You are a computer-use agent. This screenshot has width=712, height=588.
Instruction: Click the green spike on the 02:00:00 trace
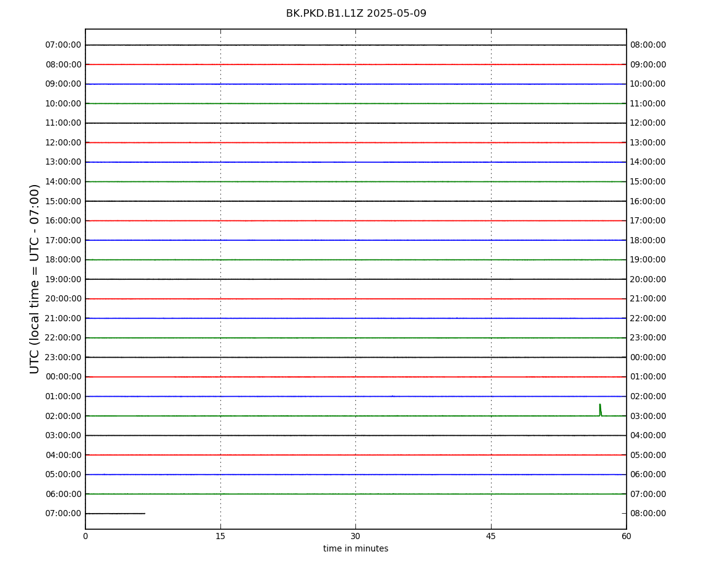[601, 410]
